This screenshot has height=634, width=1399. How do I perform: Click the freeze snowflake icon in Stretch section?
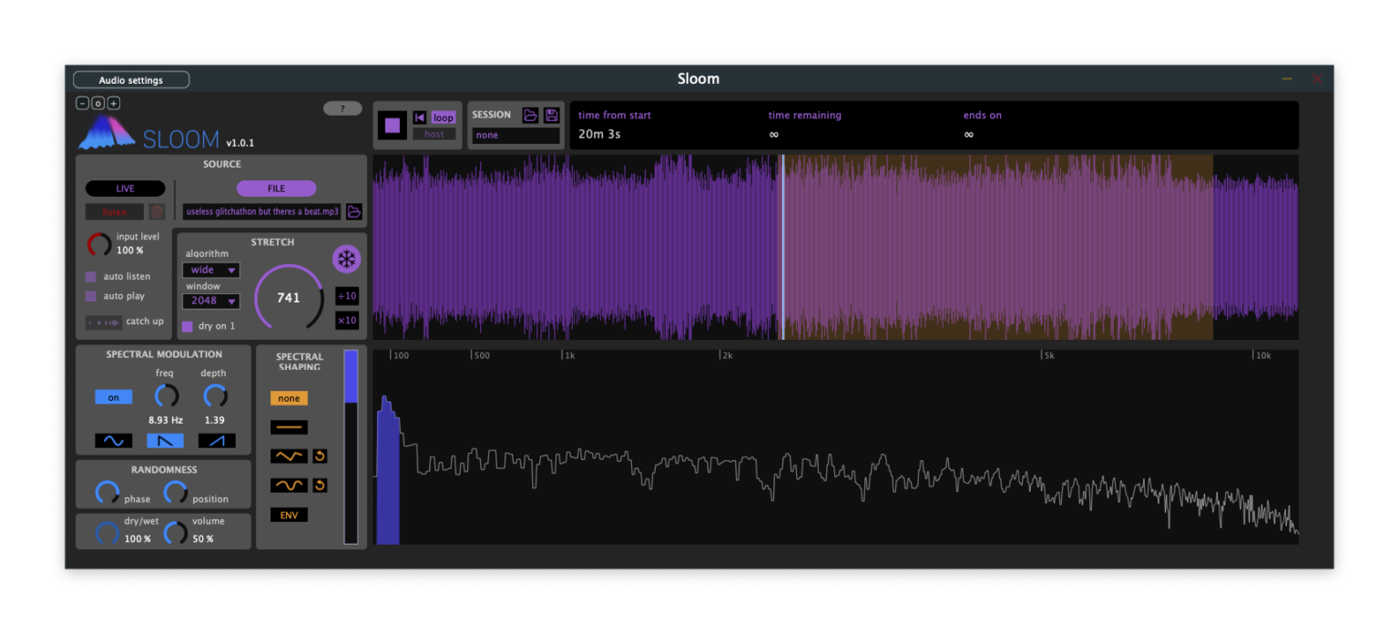click(x=345, y=260)
